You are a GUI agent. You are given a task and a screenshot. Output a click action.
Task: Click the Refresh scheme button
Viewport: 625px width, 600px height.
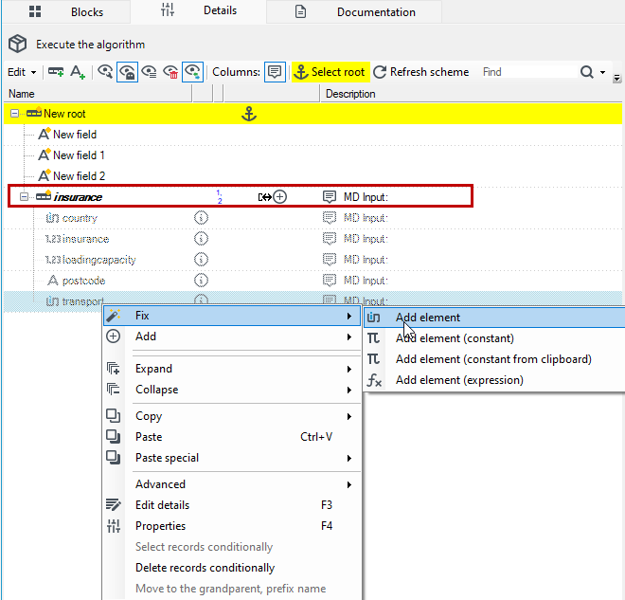pyautogui.click(x=421, y=72)
